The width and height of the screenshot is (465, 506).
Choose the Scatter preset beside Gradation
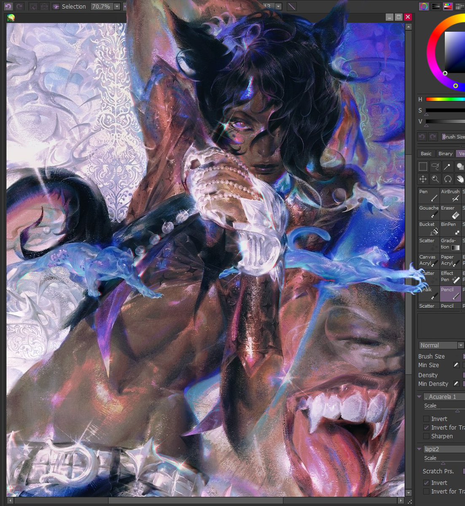[x=428, y=244]
